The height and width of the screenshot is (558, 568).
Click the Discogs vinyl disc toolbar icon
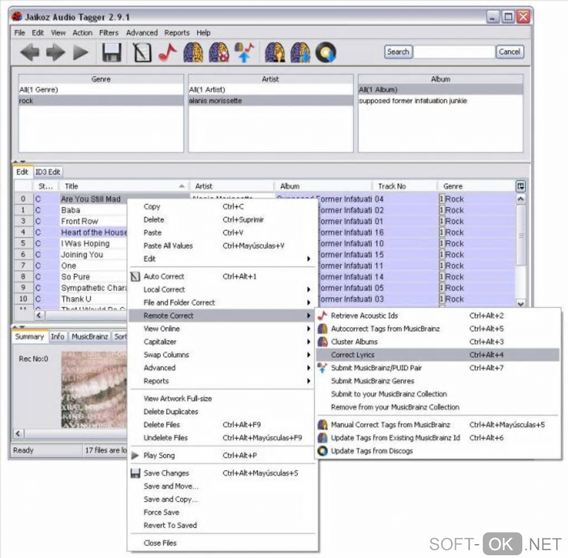pyautogui.click(x=326, y=52)
